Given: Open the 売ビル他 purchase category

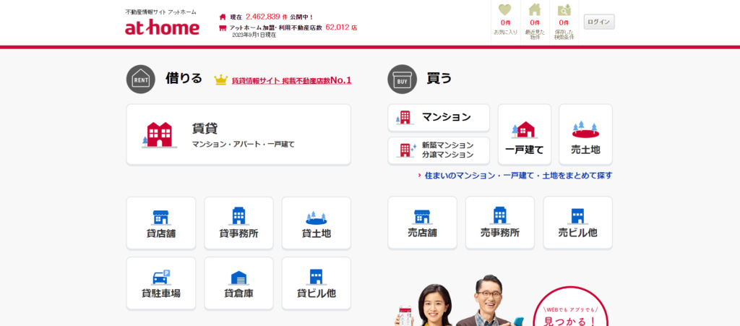Looking at the screenshot, I should (577, 223).
